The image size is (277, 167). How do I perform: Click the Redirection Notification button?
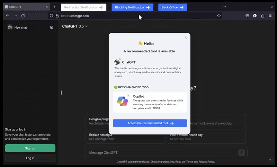pos(83,7)
